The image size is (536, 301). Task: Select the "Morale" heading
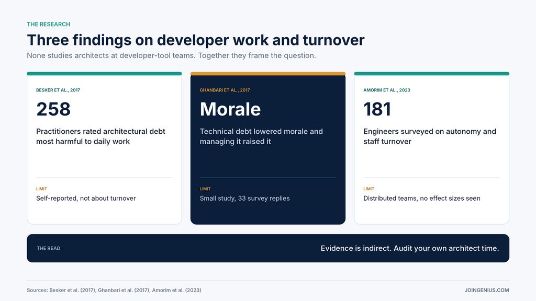(x=230, y=109)
